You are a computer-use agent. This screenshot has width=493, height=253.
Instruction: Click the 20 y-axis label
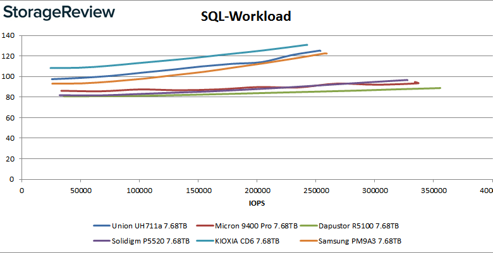9,159
